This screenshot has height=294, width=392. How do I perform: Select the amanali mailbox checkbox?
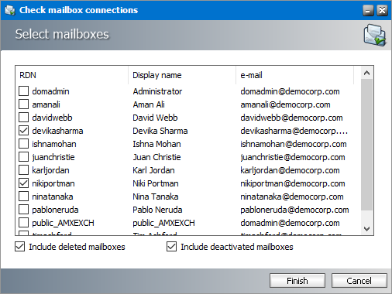[23, 104]
